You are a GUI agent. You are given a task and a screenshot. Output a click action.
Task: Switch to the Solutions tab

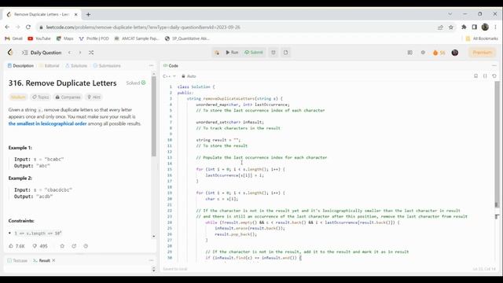tap(76, 66)
